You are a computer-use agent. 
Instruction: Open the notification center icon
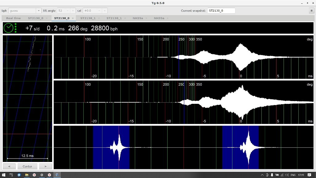pos(310,175)
